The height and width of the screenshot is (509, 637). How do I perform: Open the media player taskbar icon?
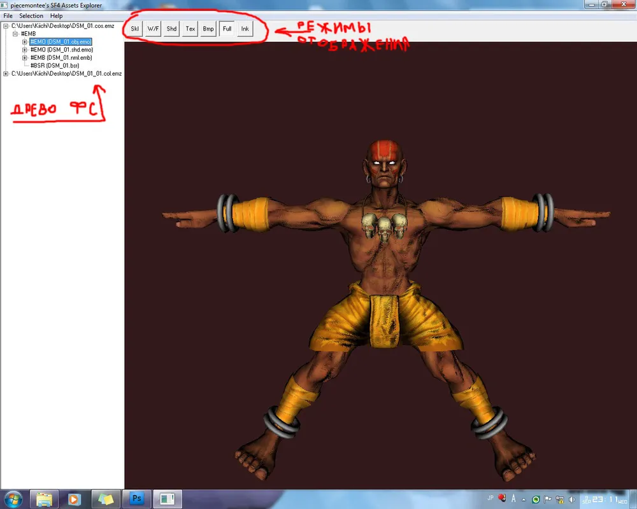[x=74, y=499]
